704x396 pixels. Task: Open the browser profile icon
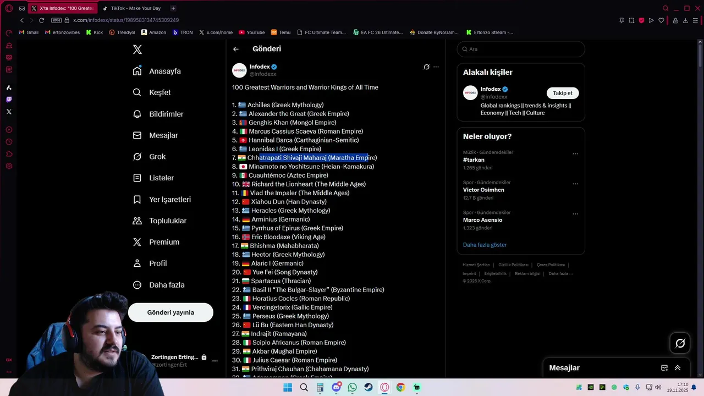675,20
